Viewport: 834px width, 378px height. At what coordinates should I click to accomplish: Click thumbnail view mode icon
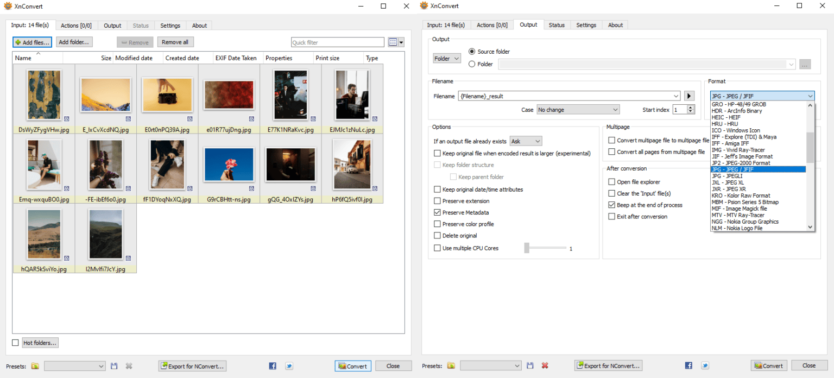pyautogui.click(x=393, y=42)
